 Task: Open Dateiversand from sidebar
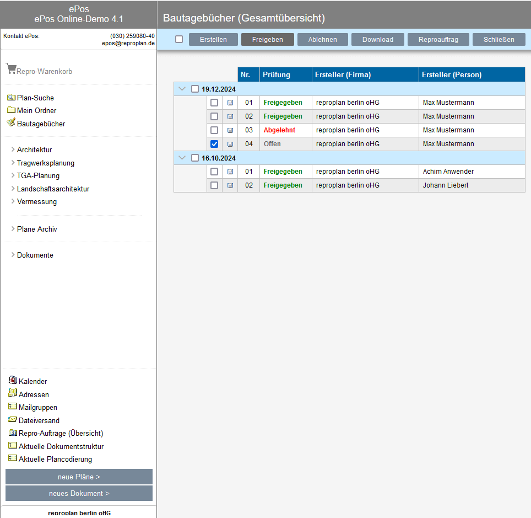coord(39,421)
